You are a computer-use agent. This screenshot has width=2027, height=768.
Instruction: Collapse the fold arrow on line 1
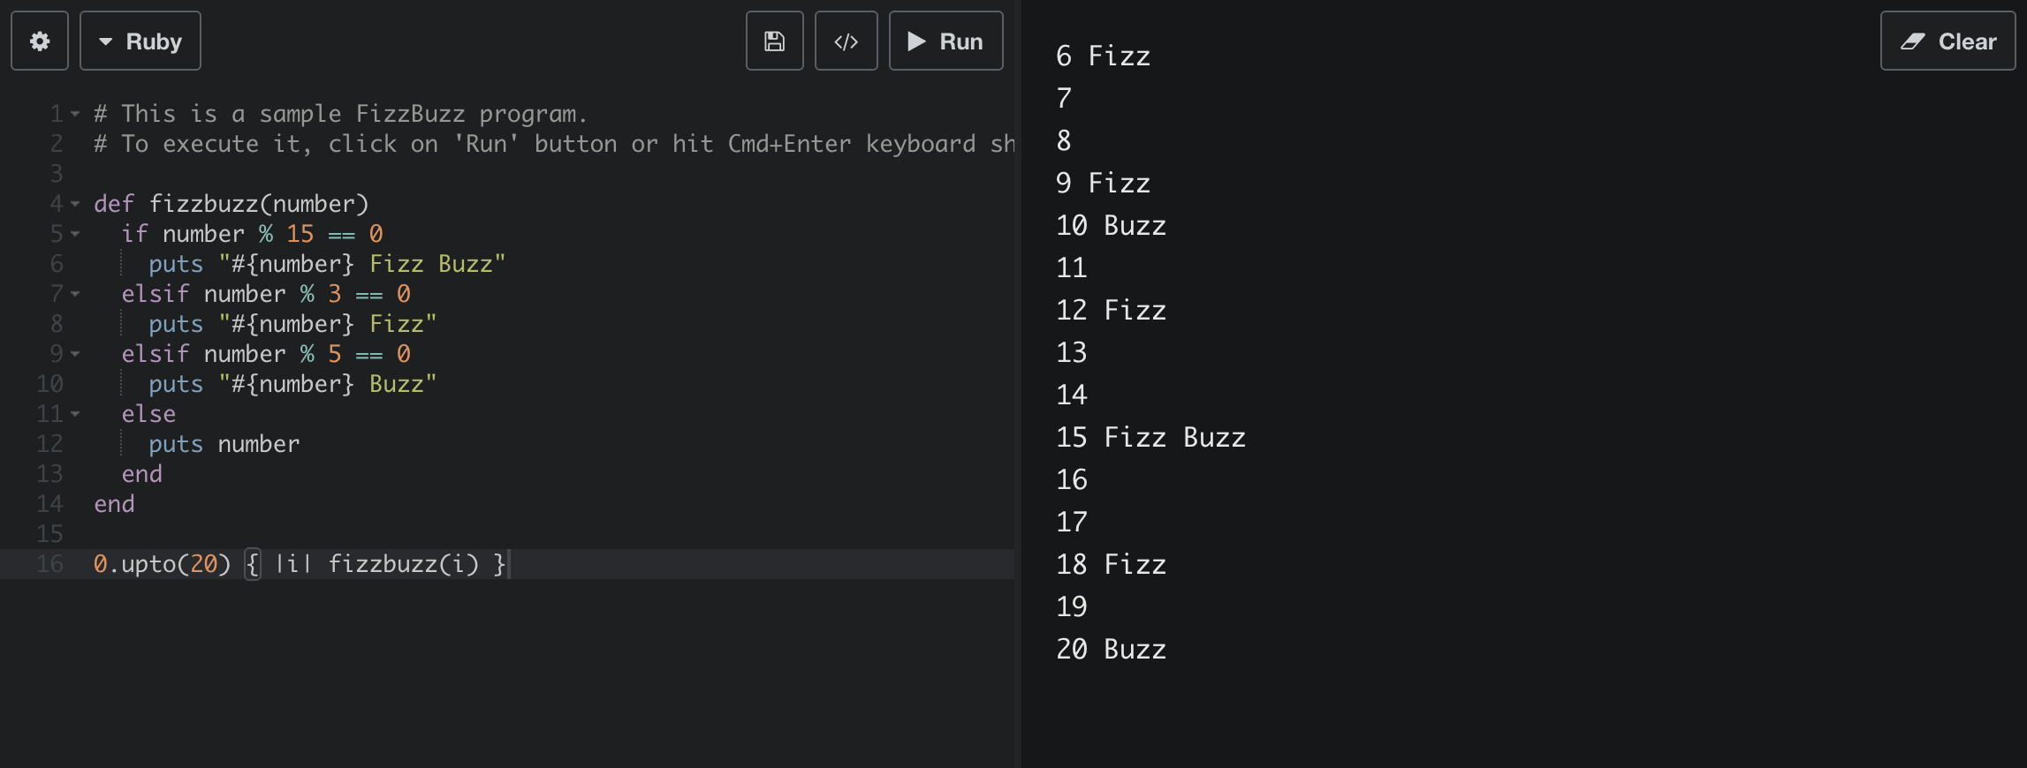(75, 114)
